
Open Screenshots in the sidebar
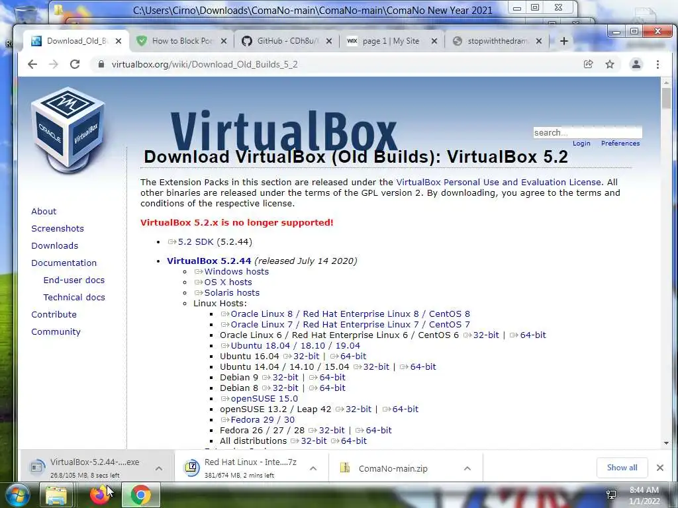pos(58,228)
